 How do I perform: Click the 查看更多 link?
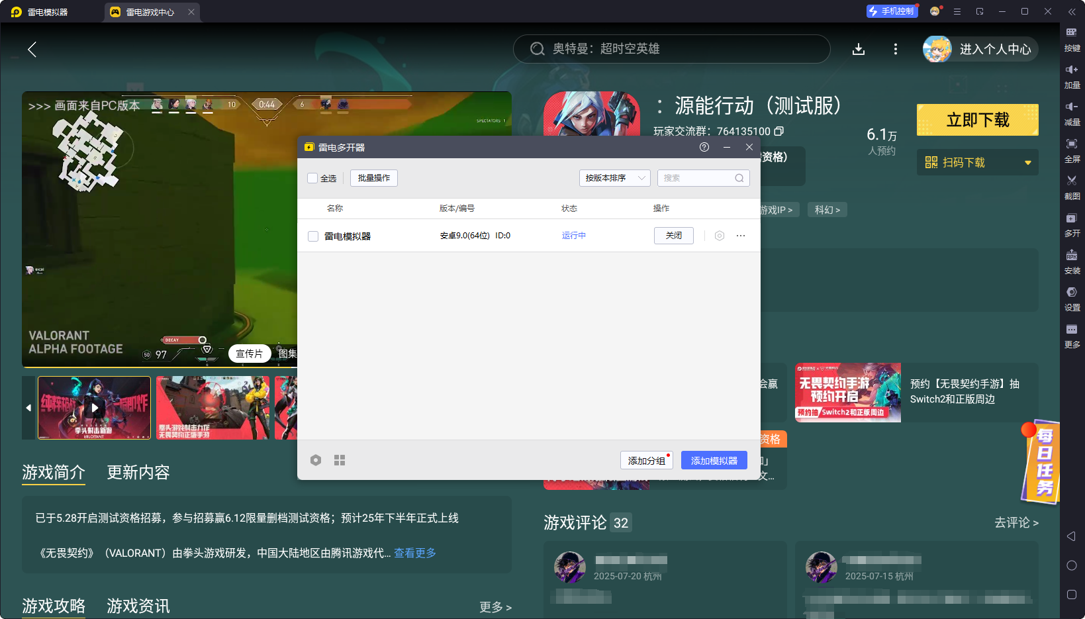415,553
